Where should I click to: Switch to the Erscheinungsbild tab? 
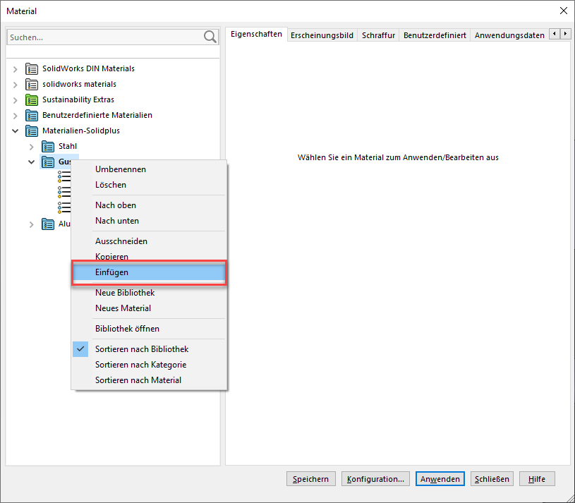322,35
